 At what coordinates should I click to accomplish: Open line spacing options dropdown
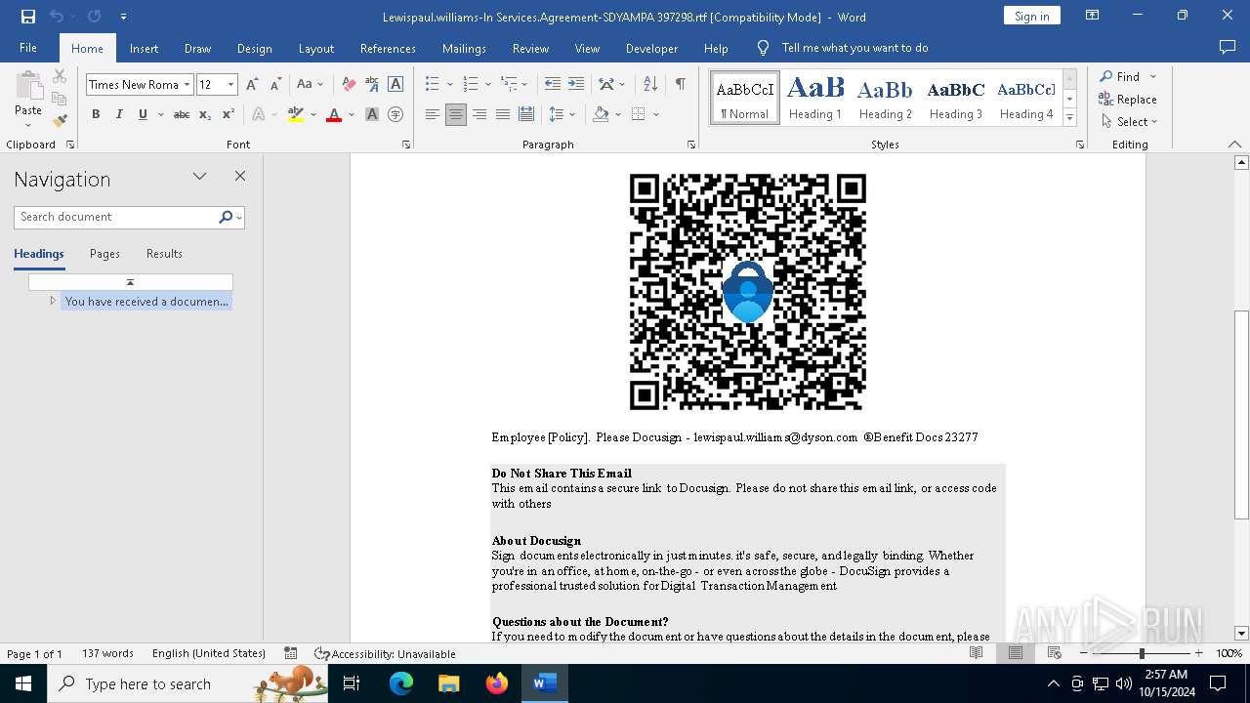562,114
